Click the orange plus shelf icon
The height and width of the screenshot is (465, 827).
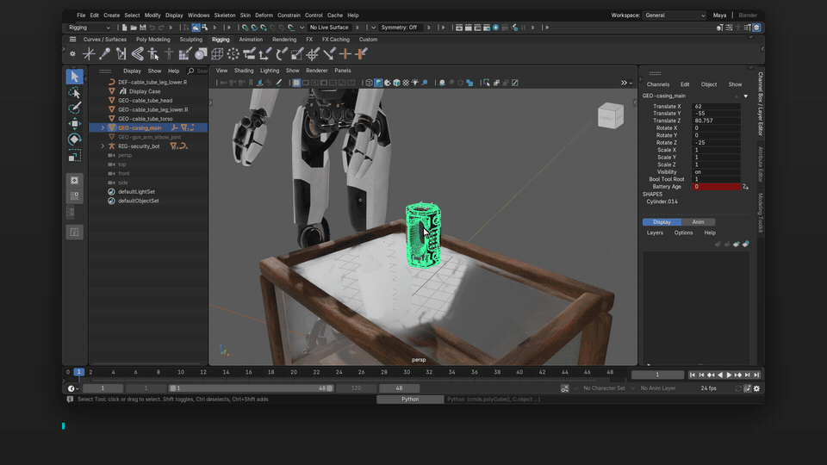(345, 53)
